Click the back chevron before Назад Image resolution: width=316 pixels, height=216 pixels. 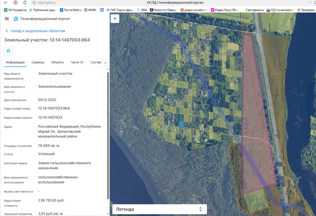coord(6,31)
